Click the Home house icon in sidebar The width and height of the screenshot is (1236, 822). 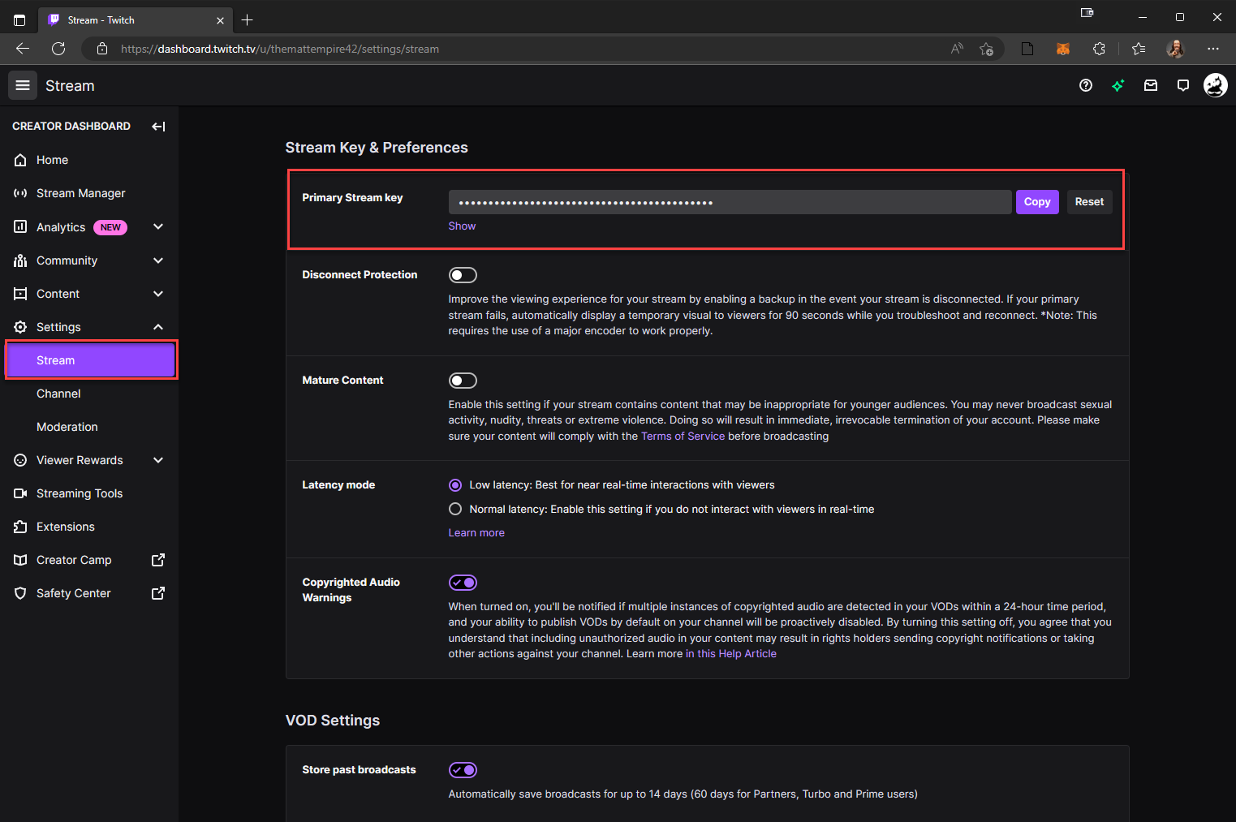20,160
